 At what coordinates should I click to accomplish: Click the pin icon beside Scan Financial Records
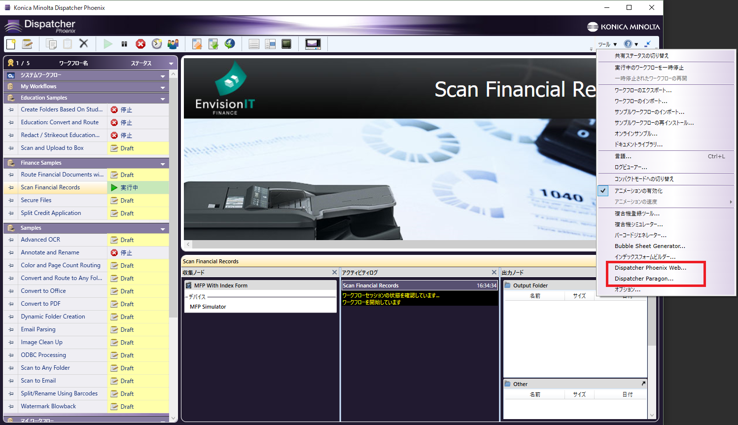(11, 188)
